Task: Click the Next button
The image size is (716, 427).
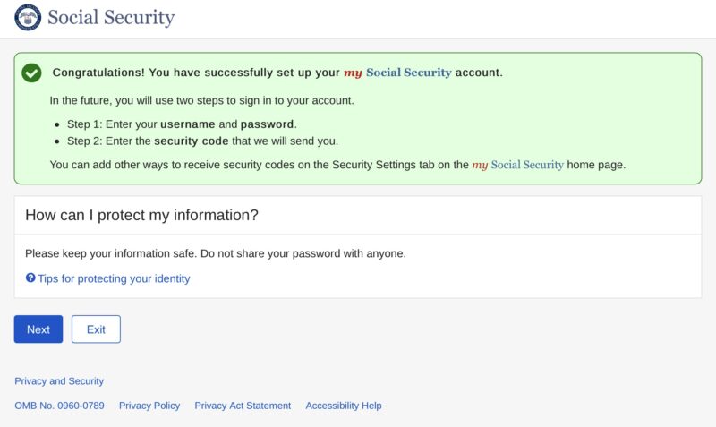Action: tap(38, 329)
